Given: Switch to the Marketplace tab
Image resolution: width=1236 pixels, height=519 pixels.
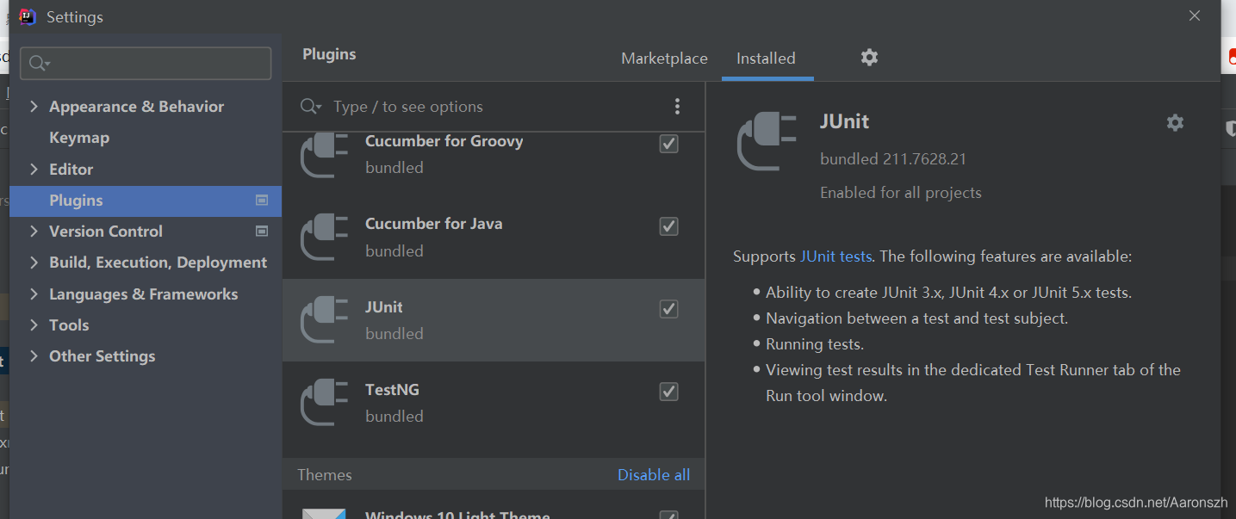Looking at the screenshot, I should click(664, 59).
